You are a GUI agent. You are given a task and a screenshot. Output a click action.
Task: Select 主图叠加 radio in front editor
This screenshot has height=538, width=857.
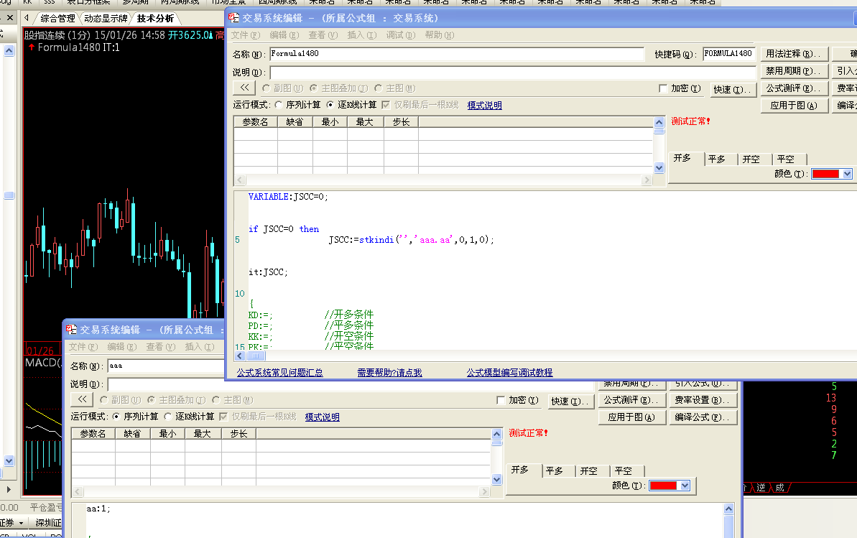(314, 88)
